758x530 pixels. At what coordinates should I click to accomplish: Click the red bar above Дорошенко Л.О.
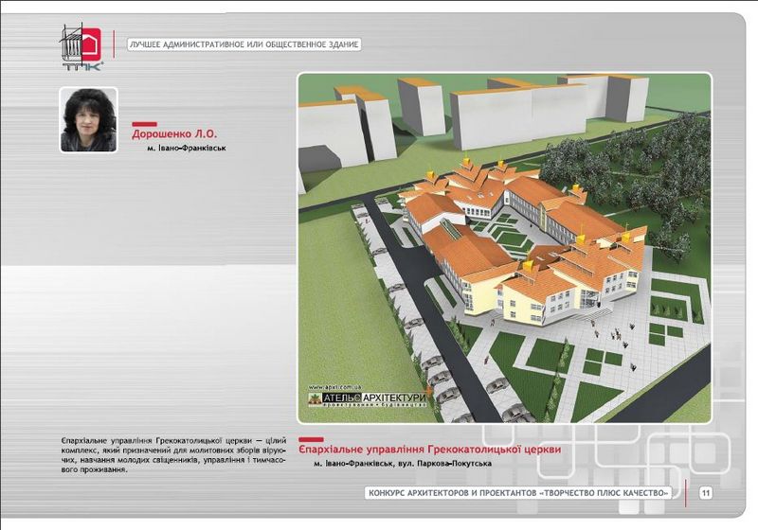(144, 124)
